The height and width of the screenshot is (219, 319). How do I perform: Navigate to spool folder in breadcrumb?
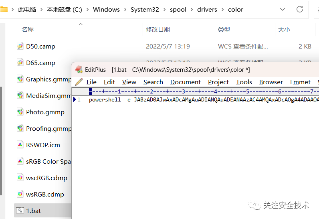[x=178, y=10]
